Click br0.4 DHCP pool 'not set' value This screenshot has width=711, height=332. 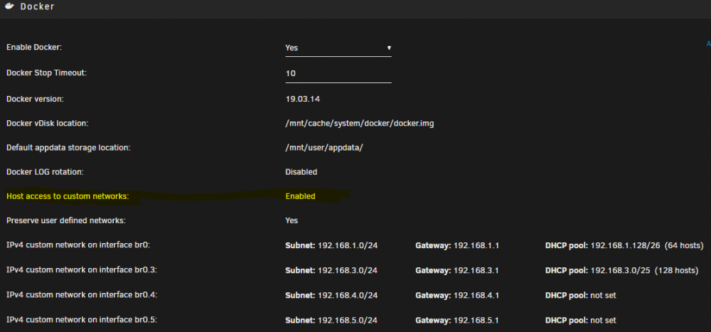(603, 296)
